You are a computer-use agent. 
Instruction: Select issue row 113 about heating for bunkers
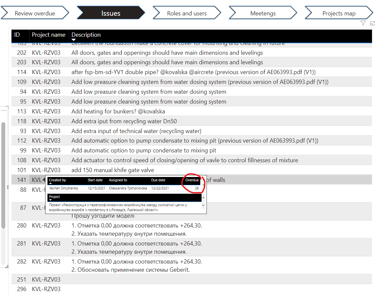192,111
